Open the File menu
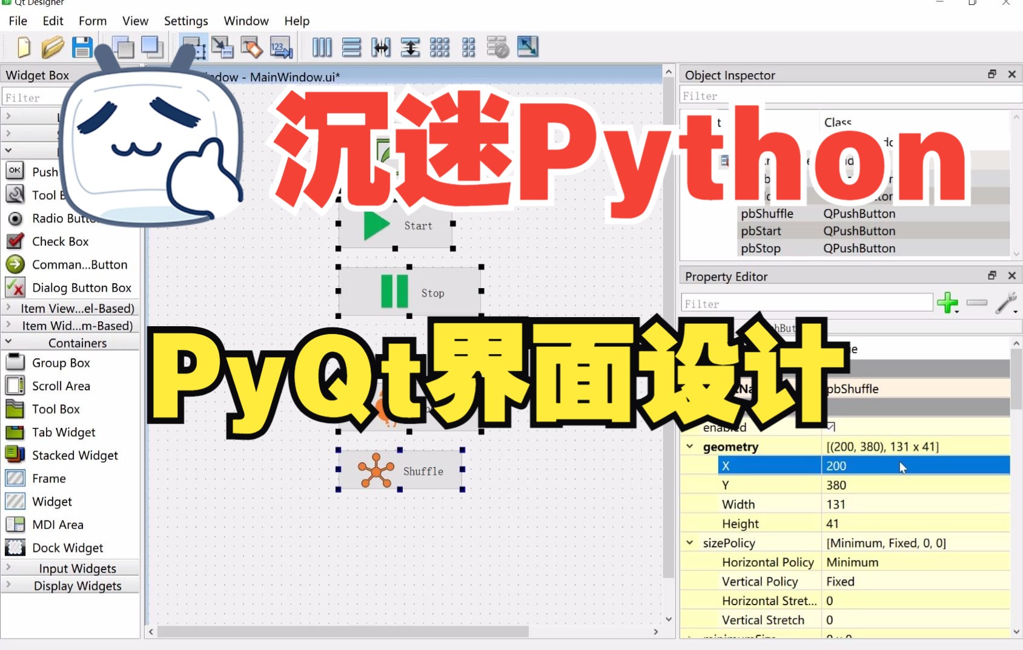The height and width of the screenshot is (650, 1023). 18,21
